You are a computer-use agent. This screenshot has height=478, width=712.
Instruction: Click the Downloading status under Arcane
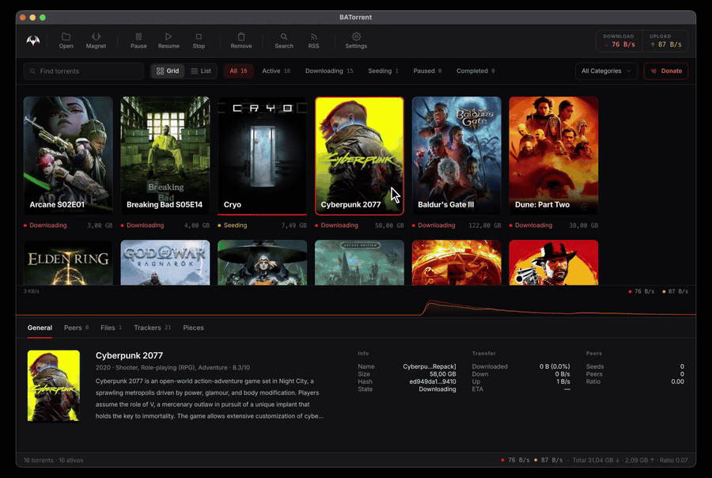click(x=45, y=226)
